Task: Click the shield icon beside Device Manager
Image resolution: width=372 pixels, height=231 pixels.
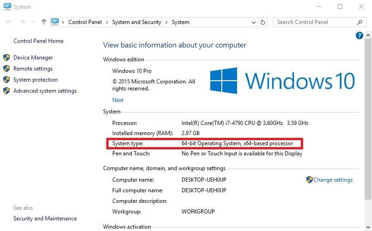Action: tap(6, 58)
